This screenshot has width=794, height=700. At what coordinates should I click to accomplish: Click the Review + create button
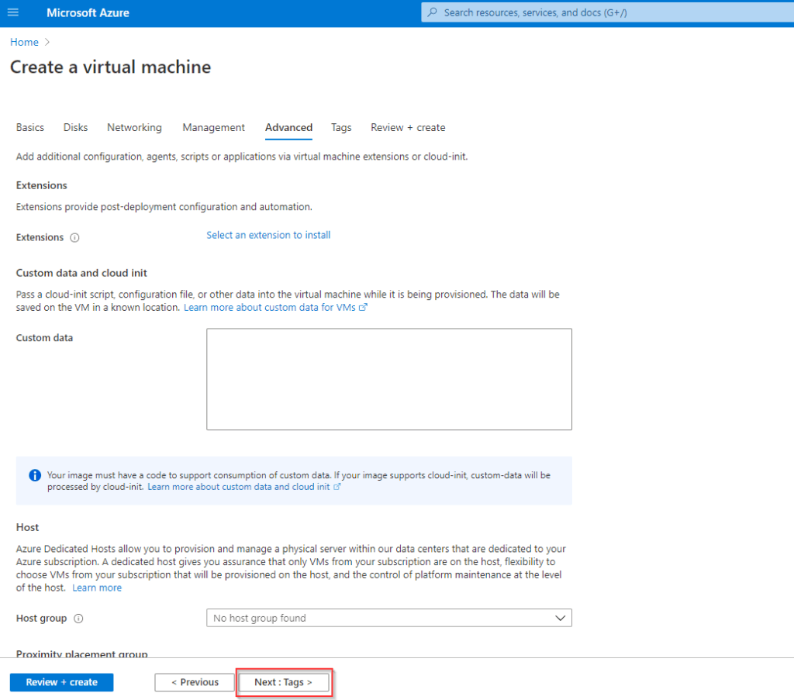(x=61, y=682)
